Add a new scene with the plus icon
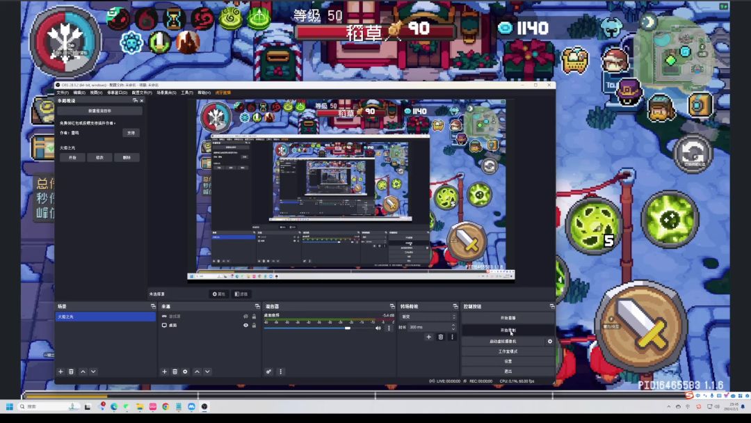Image resolution: width=751 pixels, height=423 pixels. [x=60, y=372]
